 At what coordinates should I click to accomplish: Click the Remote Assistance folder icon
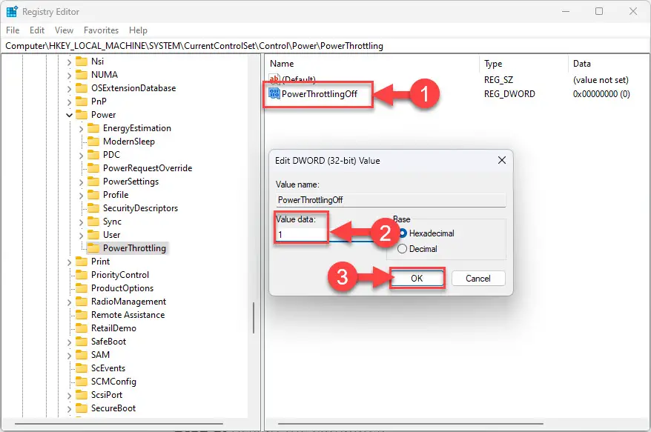pos(82,315)
